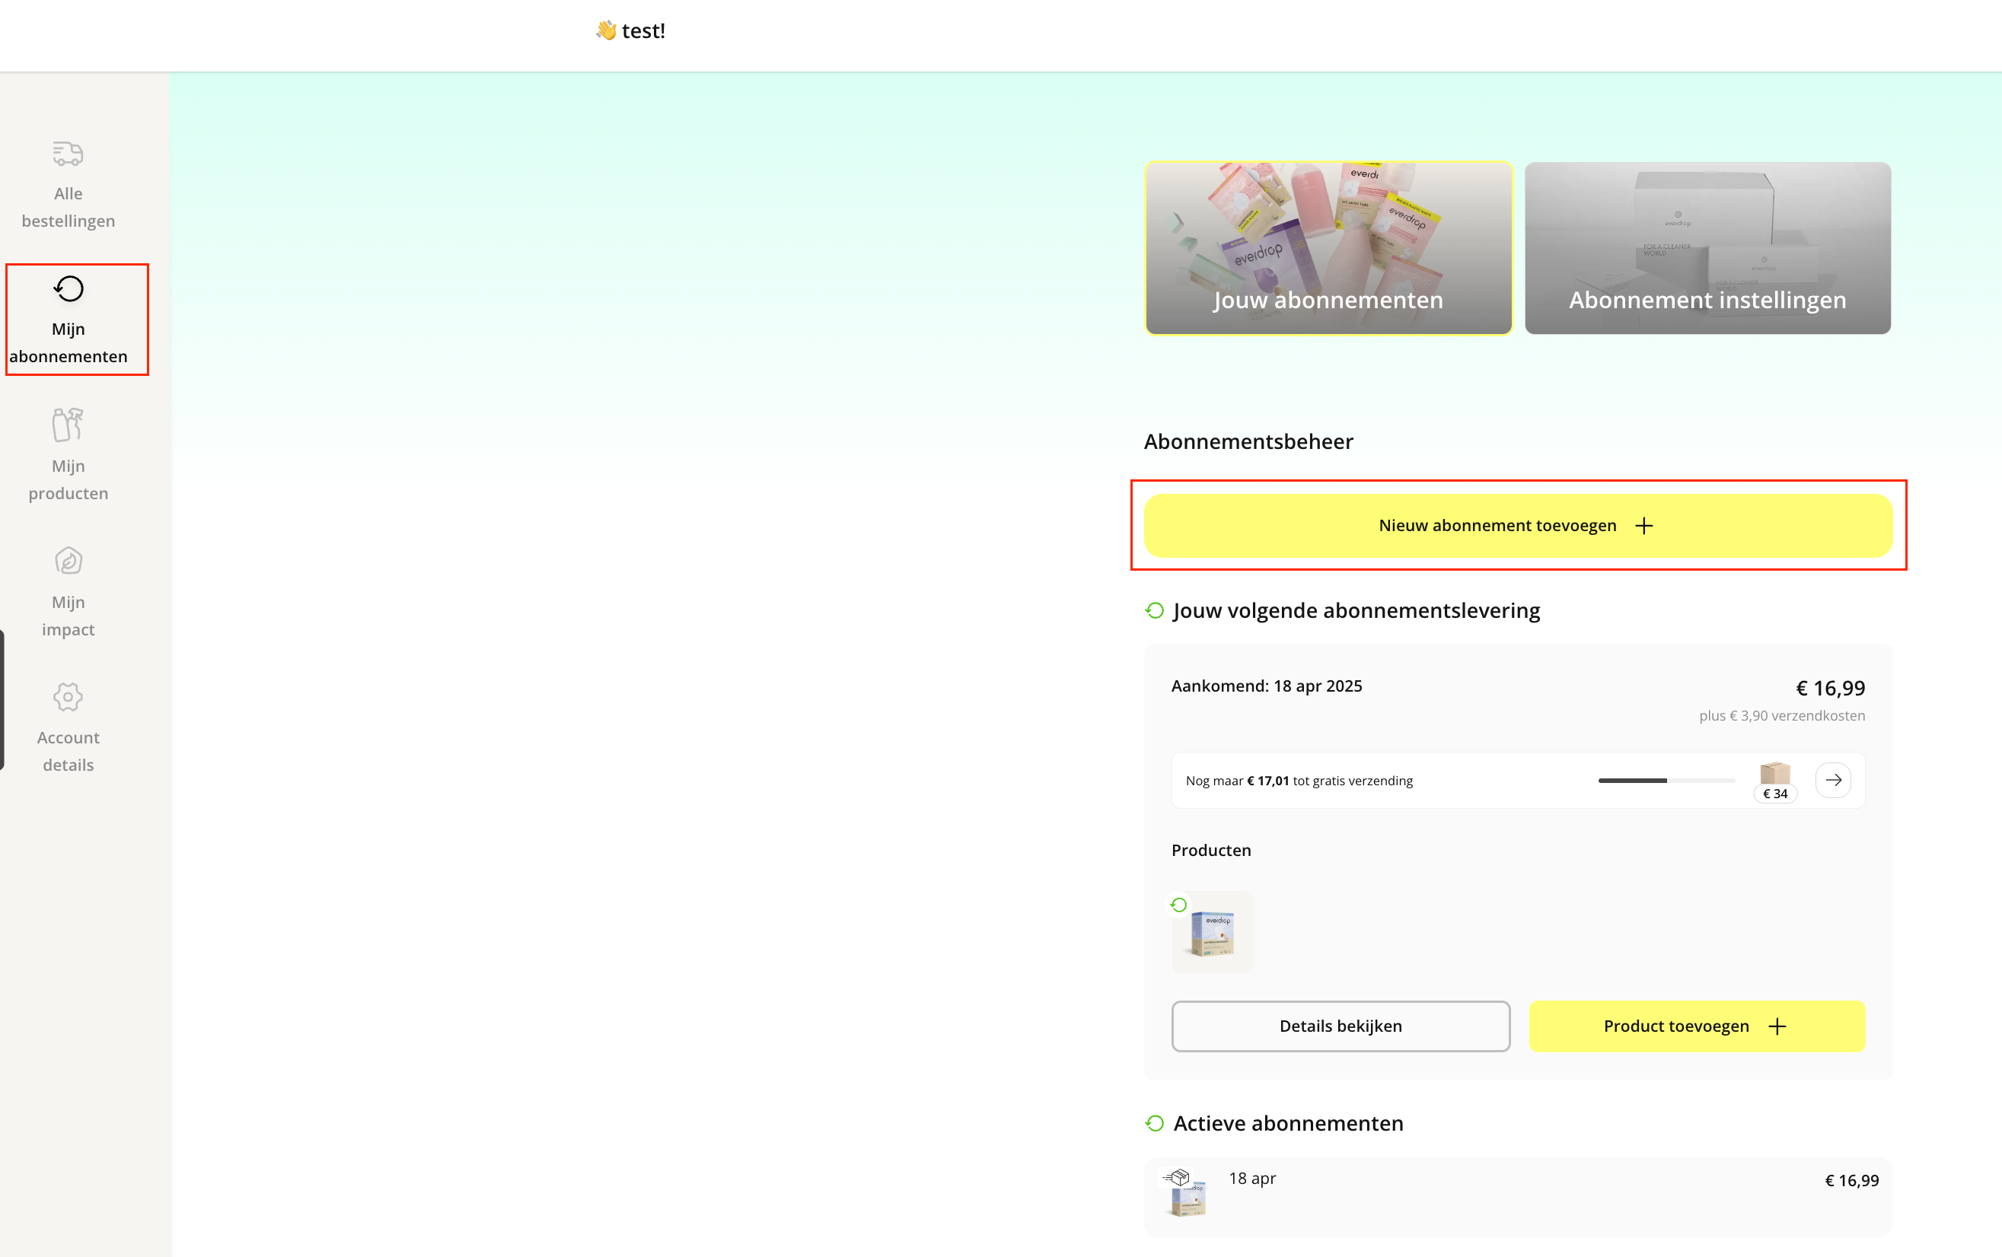Click the free shipping progress bar
The height and width of the screenshot is (1257, 2002).
click(1666, 780)
